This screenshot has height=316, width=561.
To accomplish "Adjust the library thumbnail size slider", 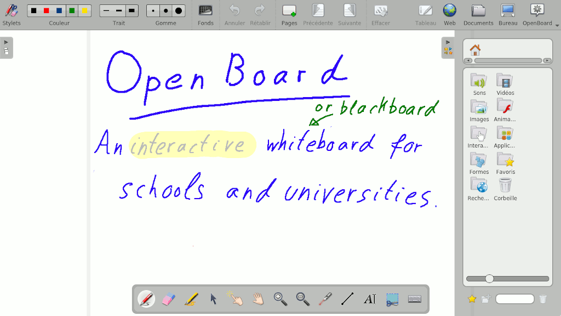I will tap(489, 278).
